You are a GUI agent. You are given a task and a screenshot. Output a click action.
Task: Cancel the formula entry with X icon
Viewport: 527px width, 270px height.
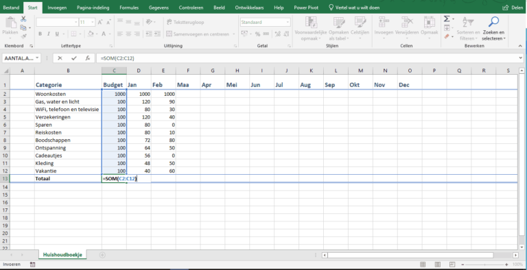[x=60, y=58]
